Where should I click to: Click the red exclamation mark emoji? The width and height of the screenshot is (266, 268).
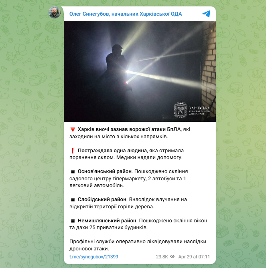point(73,151)
